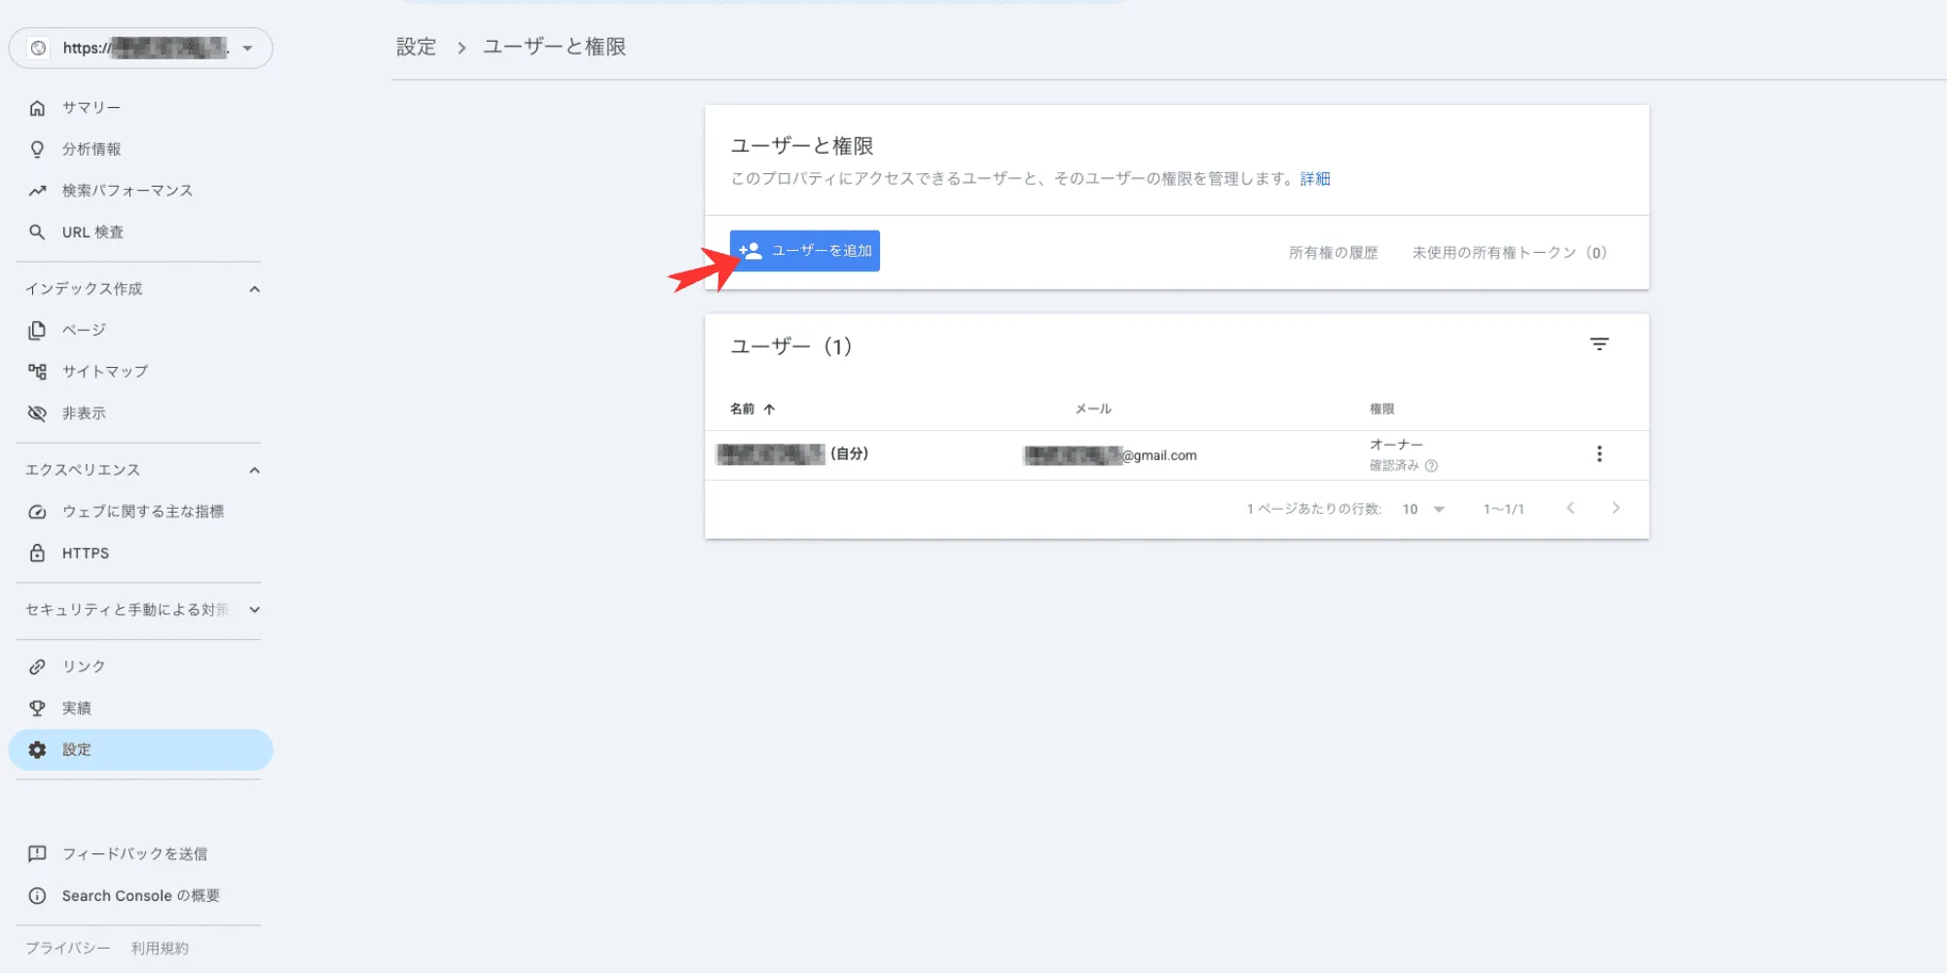Go to next page of users

1616,508
